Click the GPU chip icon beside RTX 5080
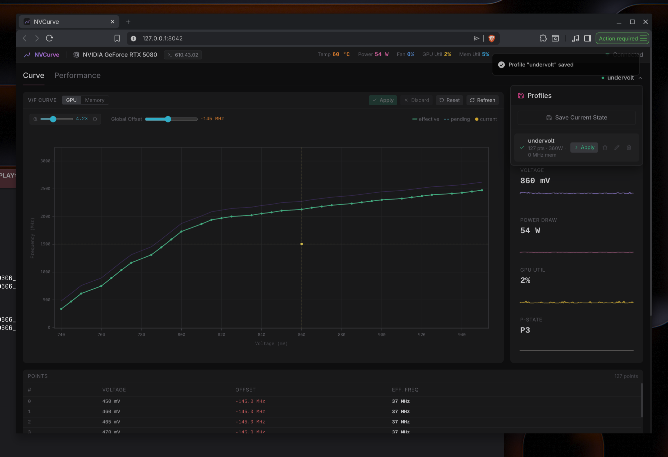Viewport: 668px width, 457px height. [76, 55]
